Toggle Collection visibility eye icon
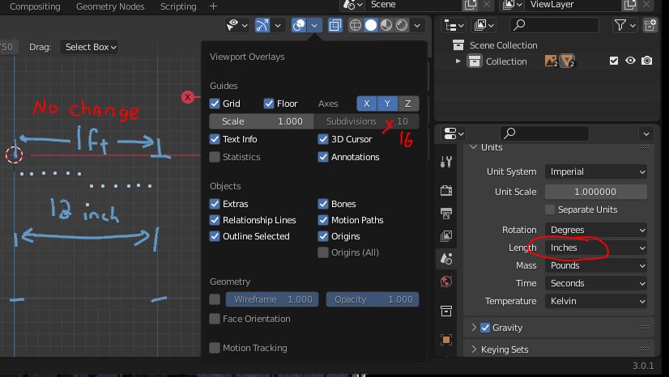The image size is (669, 377). (630, 61)
